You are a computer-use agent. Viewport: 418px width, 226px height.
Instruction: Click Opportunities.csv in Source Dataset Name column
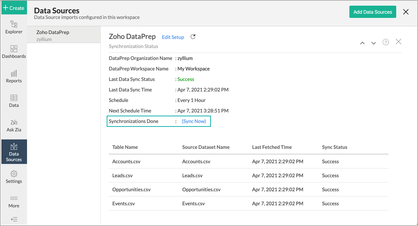(x=201, y=190)
